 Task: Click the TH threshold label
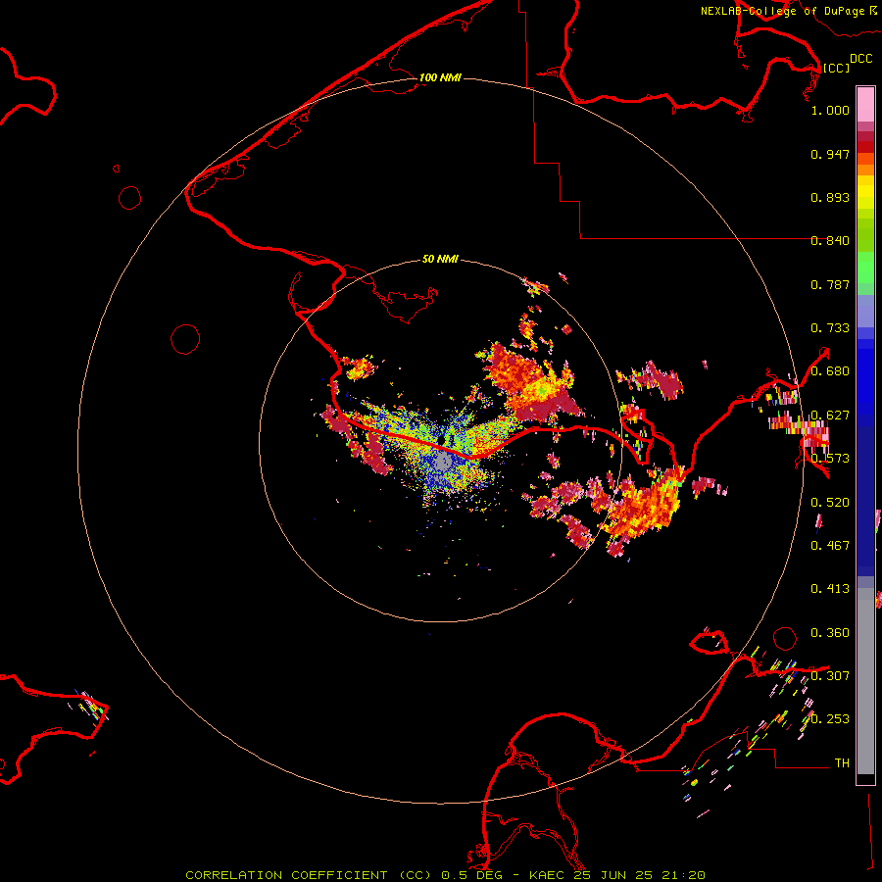click(842, 763)
